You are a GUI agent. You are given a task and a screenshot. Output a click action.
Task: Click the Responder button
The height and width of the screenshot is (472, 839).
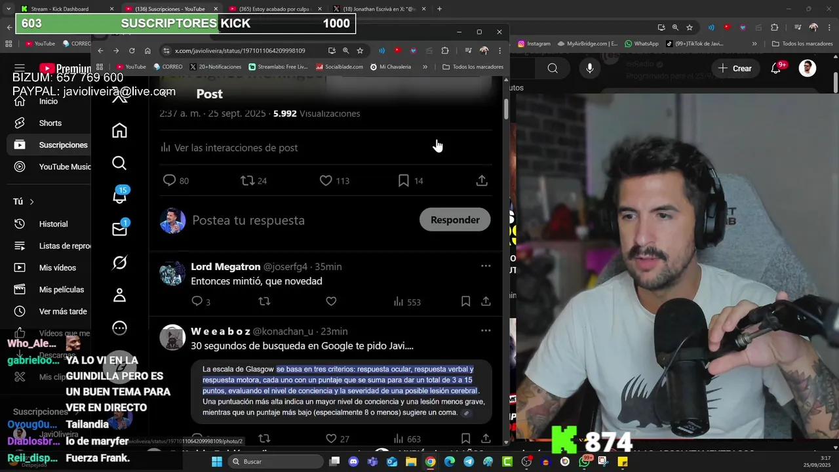coord(455,220)
